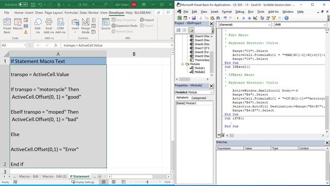Open VBA Run menu
The width and height of the screenshot is (330, 186).
[x=251, y=12]
